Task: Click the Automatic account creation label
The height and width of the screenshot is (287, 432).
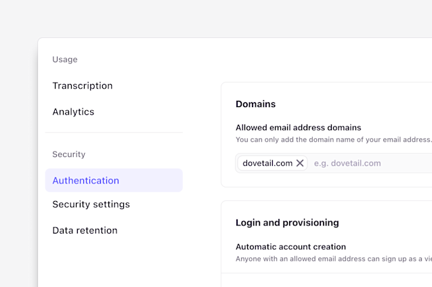Action: [290, 247]
